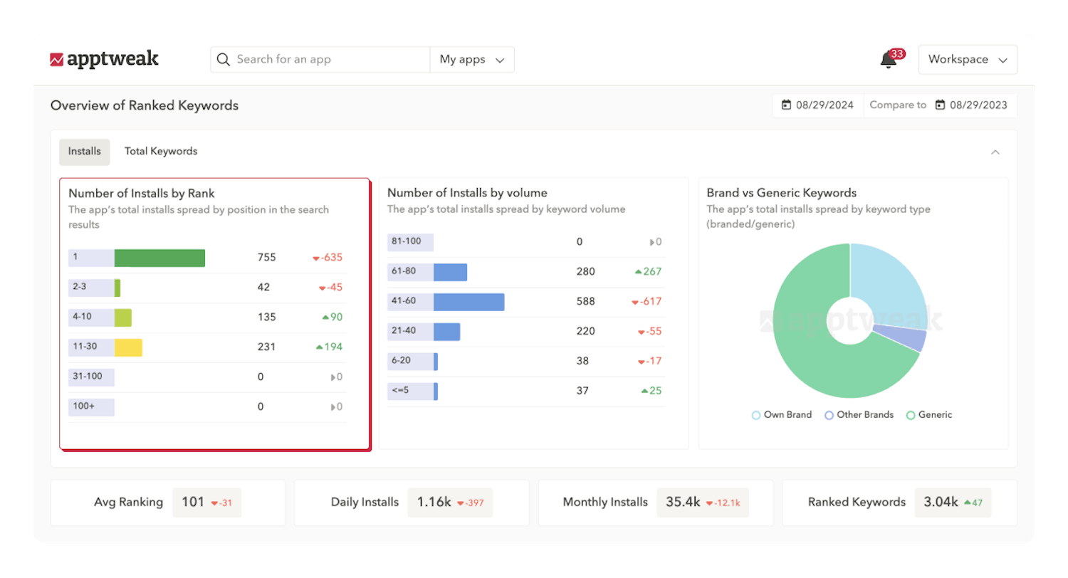Viewport: 1068px width, 578px height.
Task: Click the notification badge showing 33
Action: 898,53
